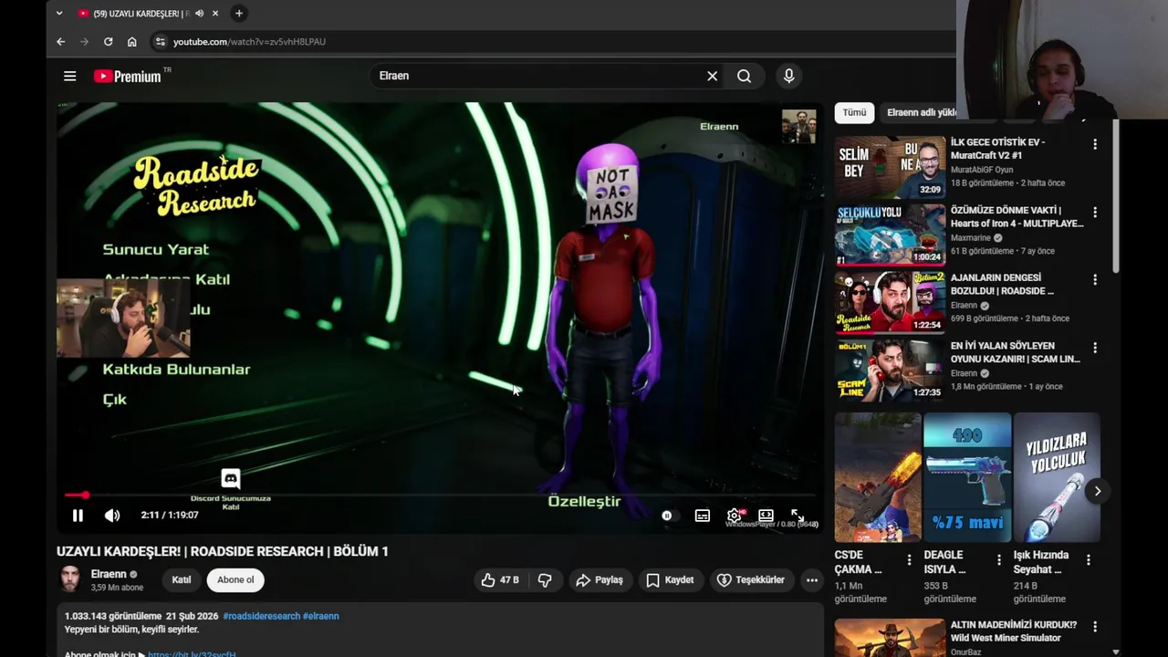The image size is (1168, 657).
Task: Reload the browser page
Action: [x=108, y=42]
